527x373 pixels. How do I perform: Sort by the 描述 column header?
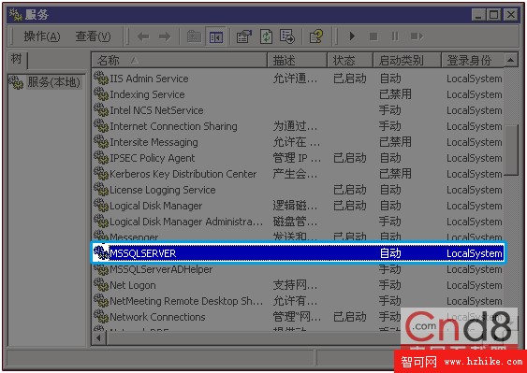(x=297, y=61)
